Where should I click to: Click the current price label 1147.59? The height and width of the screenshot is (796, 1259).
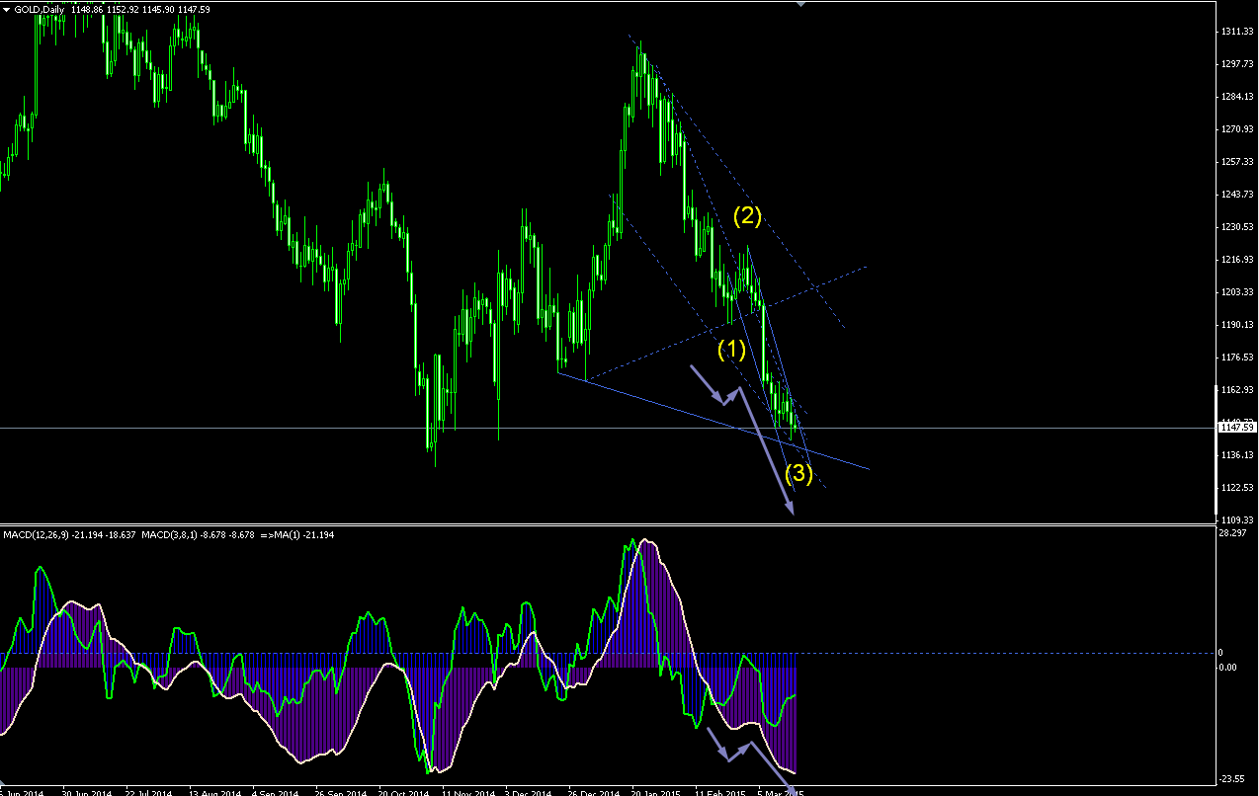(x=1237, y=427)
